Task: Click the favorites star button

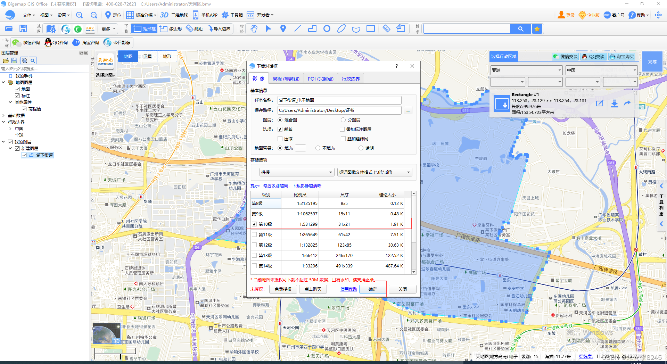Action: click(537, 29)
